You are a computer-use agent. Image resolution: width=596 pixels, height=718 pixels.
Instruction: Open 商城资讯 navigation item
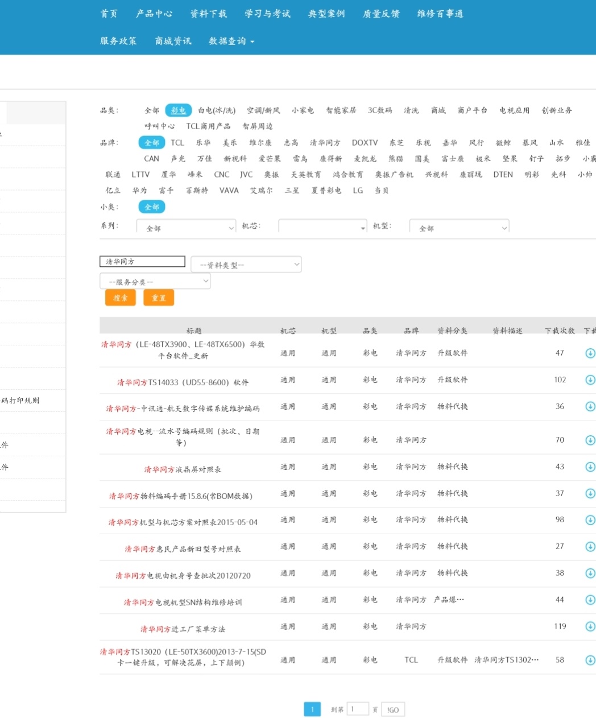pyautogui.click(x=173, y=41)
